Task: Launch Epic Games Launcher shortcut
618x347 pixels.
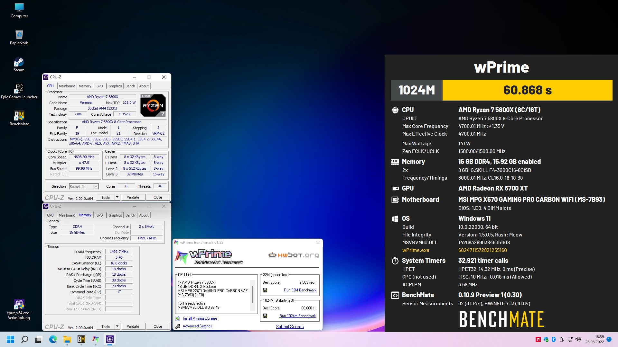Action: pos(19,92)
